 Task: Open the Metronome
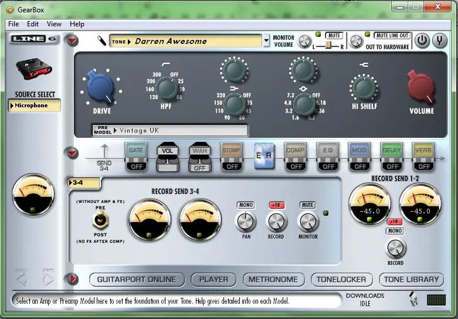point(273,280)
